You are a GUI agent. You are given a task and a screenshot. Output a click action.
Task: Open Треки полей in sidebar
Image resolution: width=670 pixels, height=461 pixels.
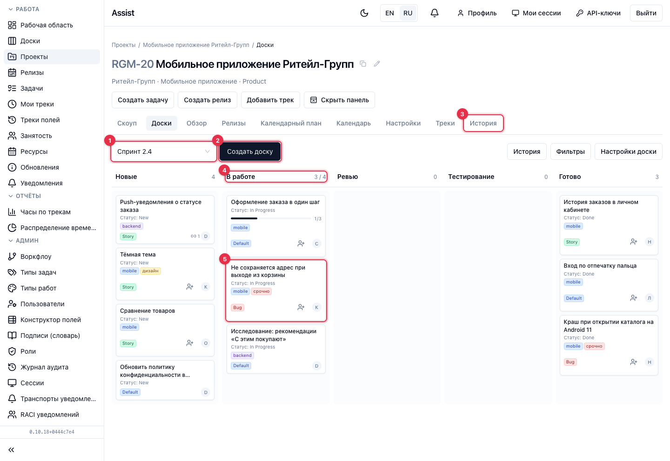click(52, 120)
